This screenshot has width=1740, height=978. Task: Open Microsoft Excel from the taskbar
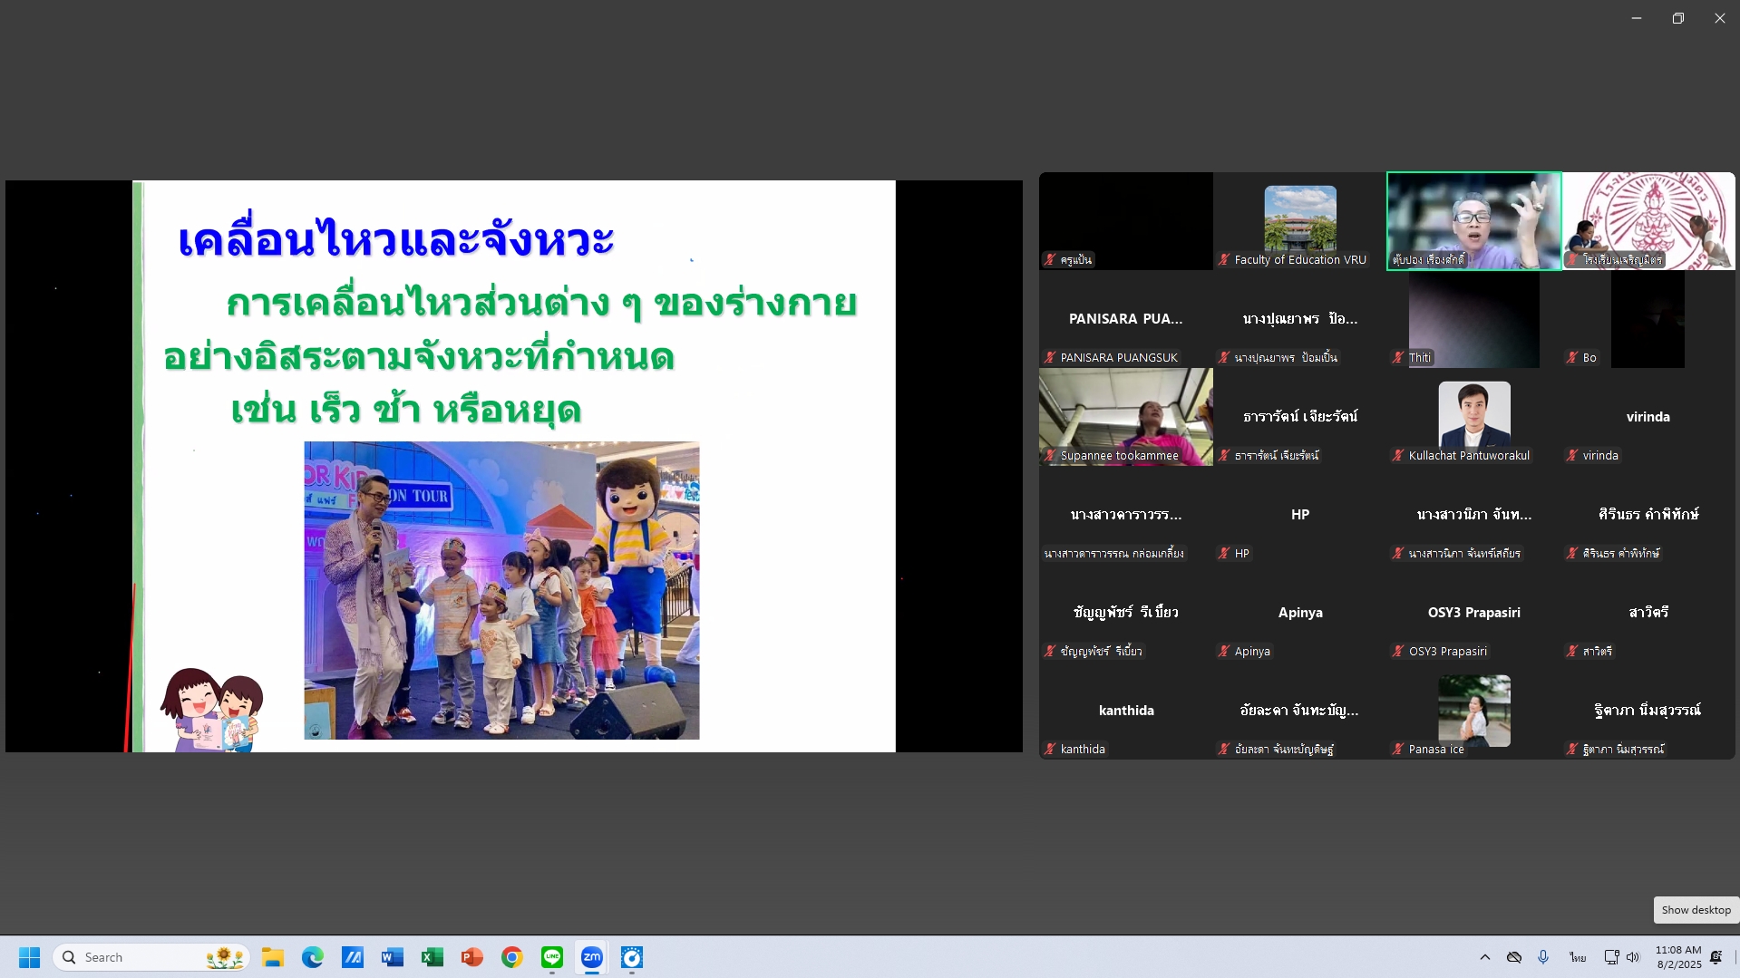(x=432, y=957)
